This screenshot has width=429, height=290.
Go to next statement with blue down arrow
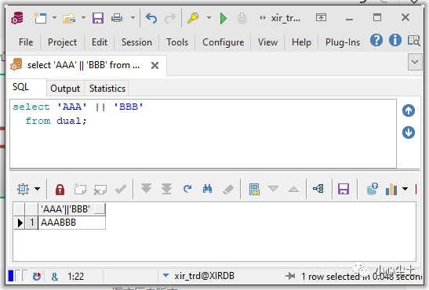409,132
